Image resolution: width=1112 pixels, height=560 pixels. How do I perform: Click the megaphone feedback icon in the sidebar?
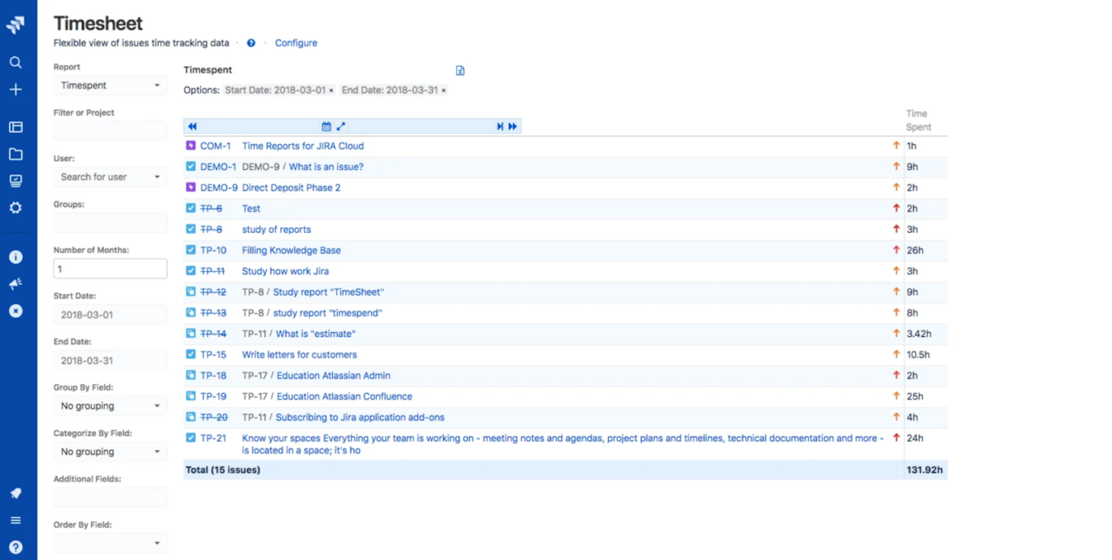coord(15,283)
